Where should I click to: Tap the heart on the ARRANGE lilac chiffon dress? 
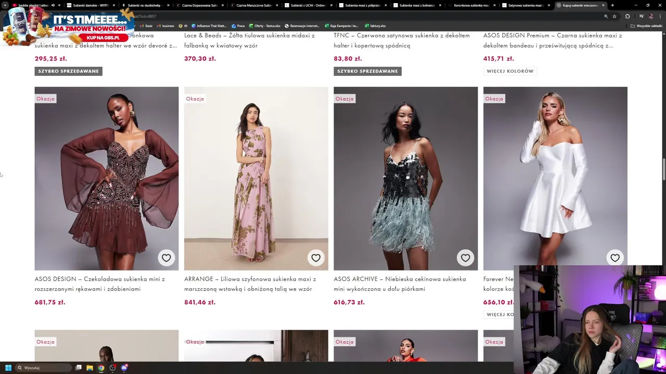[x=316, y=258]
